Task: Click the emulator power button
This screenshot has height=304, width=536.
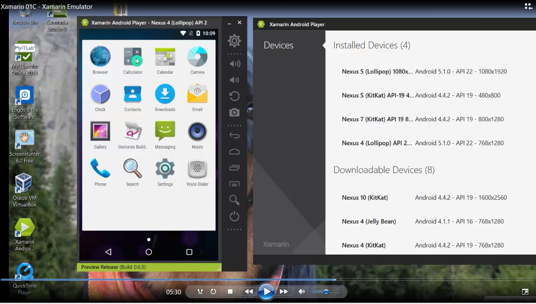Action: coord(234,217)
